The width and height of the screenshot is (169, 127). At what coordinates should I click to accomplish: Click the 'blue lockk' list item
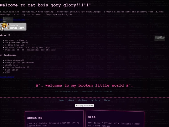tap(12, 70)
